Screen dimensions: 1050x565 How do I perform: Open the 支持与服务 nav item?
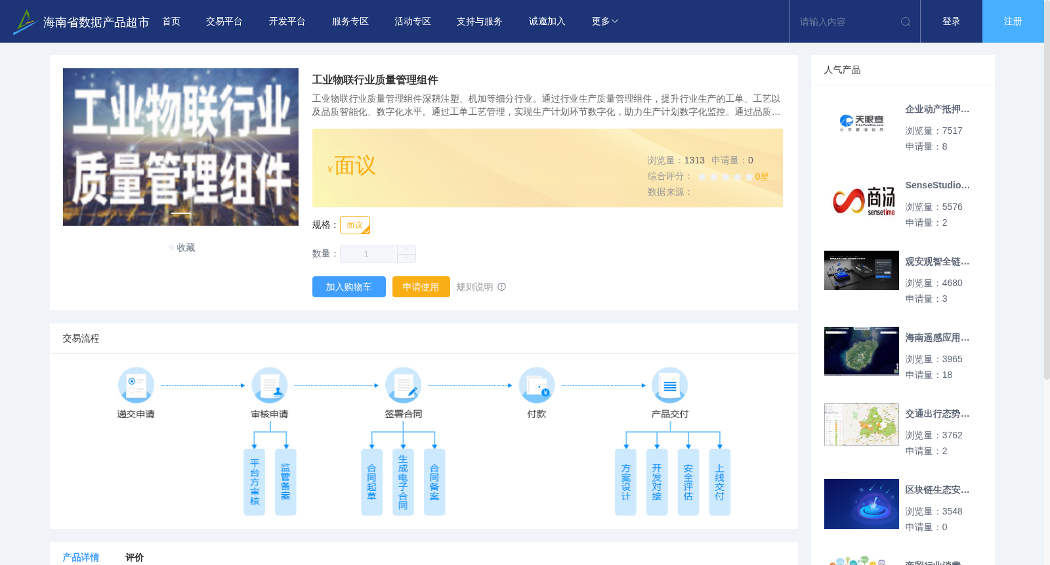480,22
